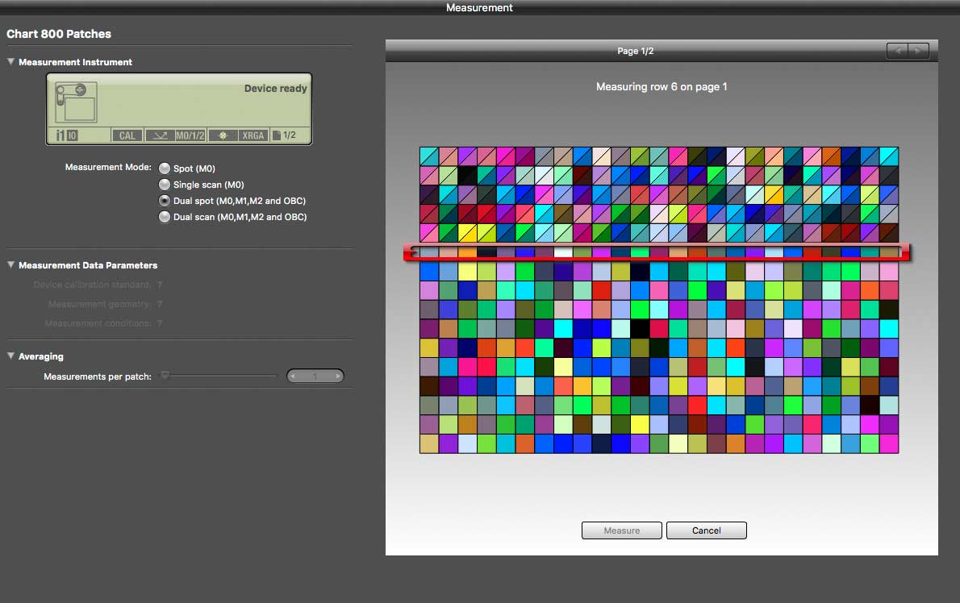This screenshot has height=603, width=960.
Task: Click the 'Chart 800 Patches' heading
Action: point(59,34)
